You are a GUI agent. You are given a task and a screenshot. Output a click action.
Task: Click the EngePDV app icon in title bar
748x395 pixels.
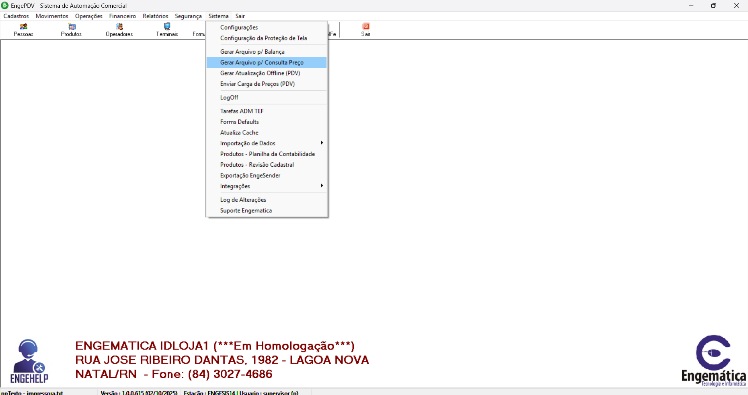click(x=5, y=5)
